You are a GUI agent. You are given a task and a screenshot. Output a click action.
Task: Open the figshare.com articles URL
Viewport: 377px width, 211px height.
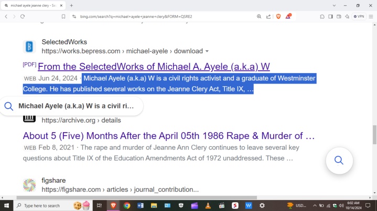point(120,190)
